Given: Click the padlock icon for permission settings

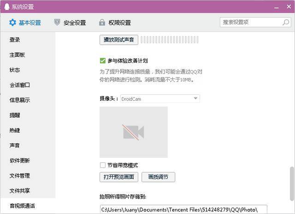Looking at the screenshot, I should click(102, 22).
